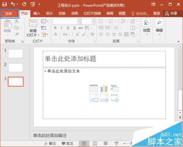Open the undo history dropdown arrow
Image resolution: width=183 pixels, height=147 pixels.
pyautogui.click(x=17, y=4)
